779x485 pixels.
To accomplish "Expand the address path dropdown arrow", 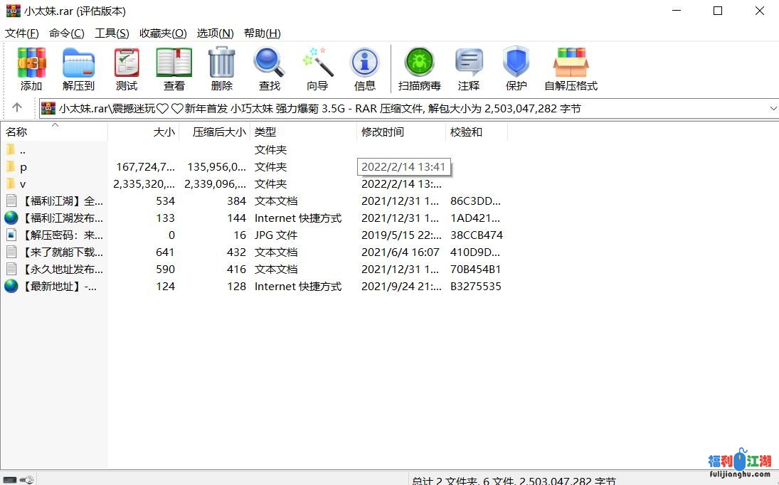I will pos(773,108).
